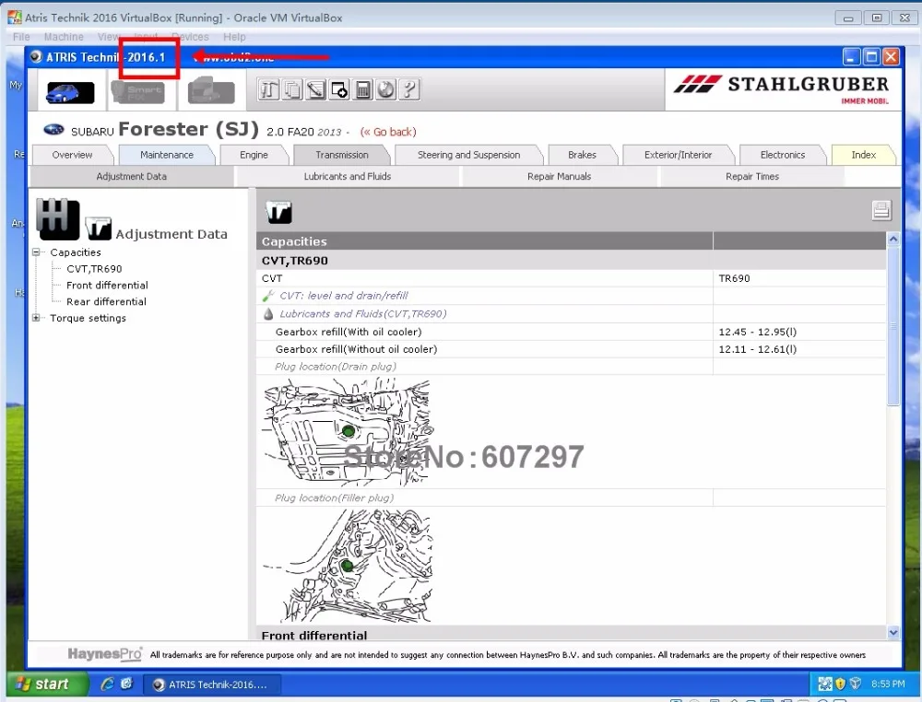Click the TR690 value cell

pos(799,278)
